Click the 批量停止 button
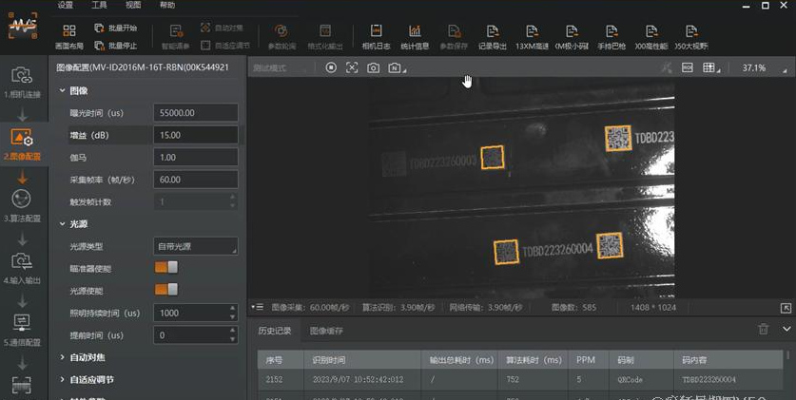Screen dimensions: 796x400 point(116,45)
